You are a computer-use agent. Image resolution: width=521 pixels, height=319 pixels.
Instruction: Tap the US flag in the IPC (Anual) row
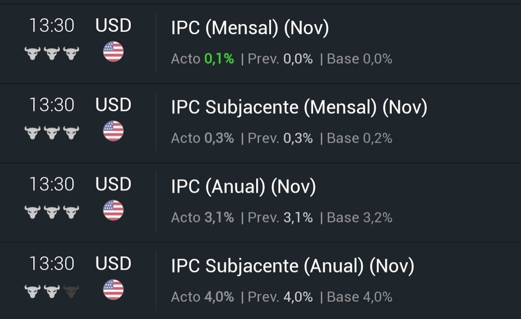[x=113, y=211]
